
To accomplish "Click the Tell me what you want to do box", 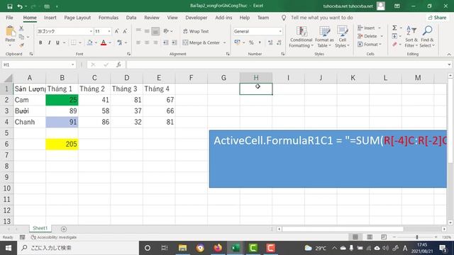I will tap(321, 18).
